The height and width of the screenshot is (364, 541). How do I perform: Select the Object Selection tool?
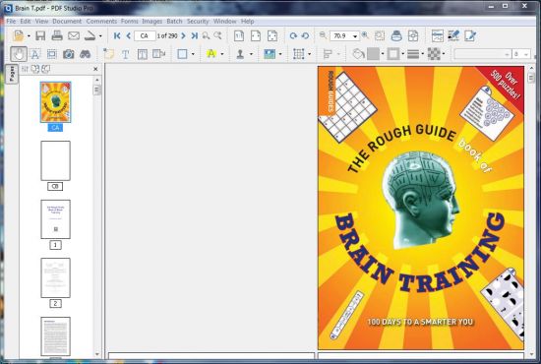52,54
